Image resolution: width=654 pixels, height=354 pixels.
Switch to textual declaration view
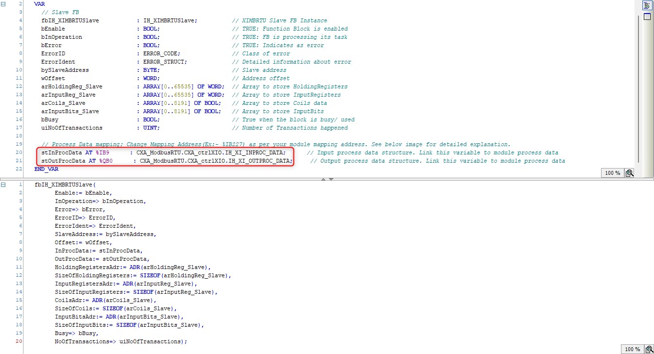(x=647, y=6)
